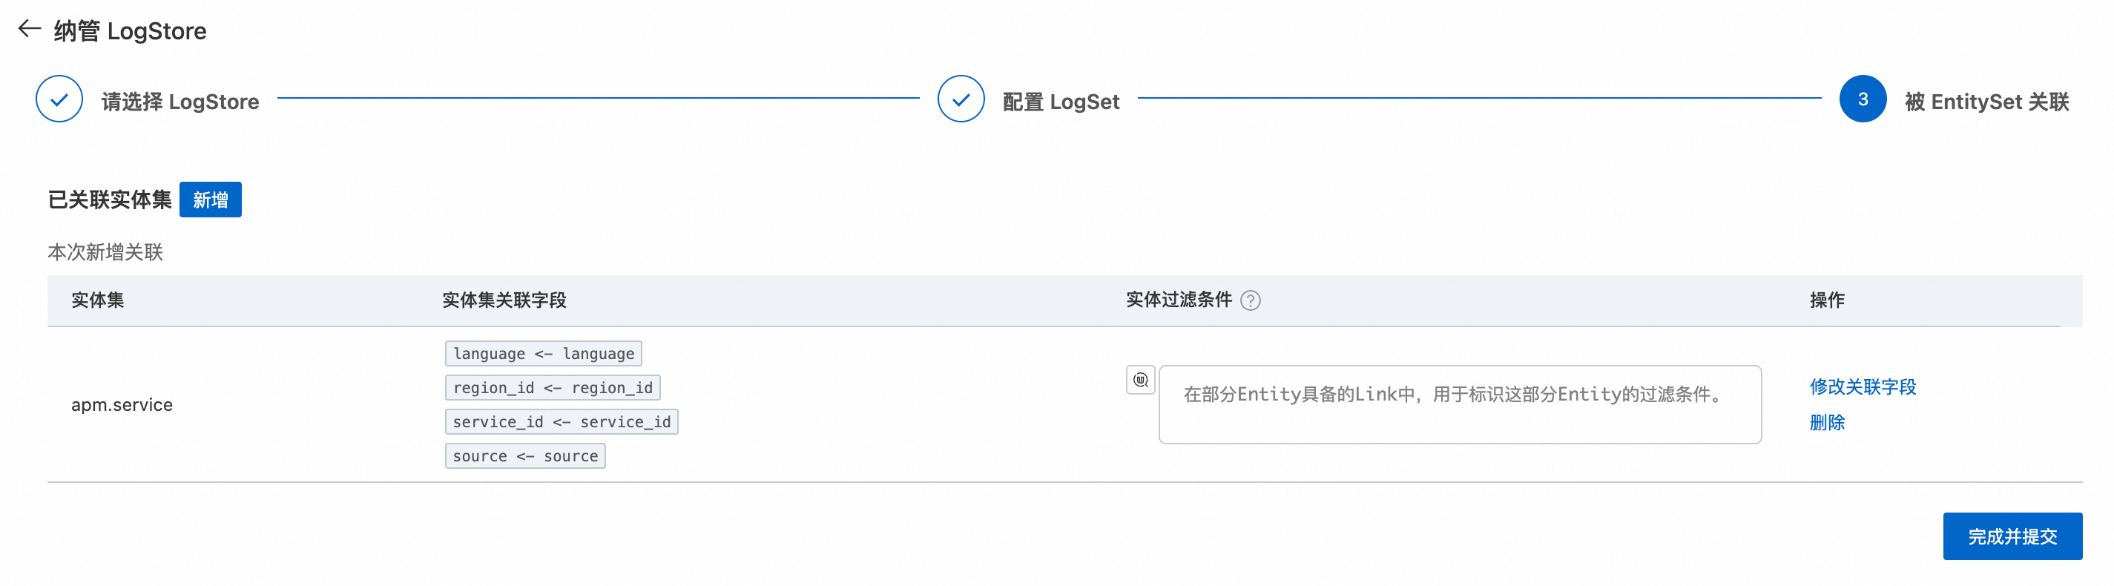
Task: Click 删除 link for apm.service
Action: [1827, 423]
